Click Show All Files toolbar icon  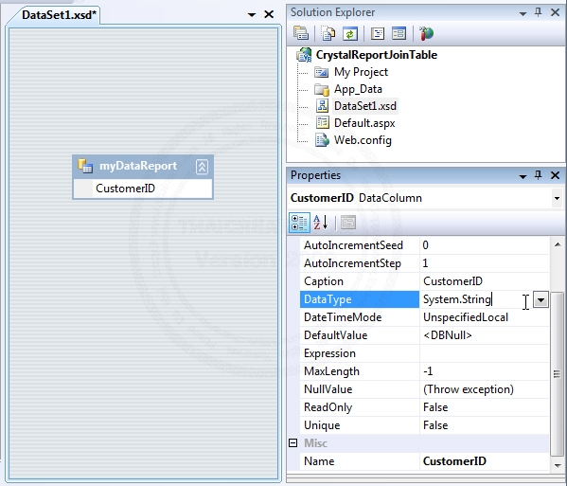[328, 33]
